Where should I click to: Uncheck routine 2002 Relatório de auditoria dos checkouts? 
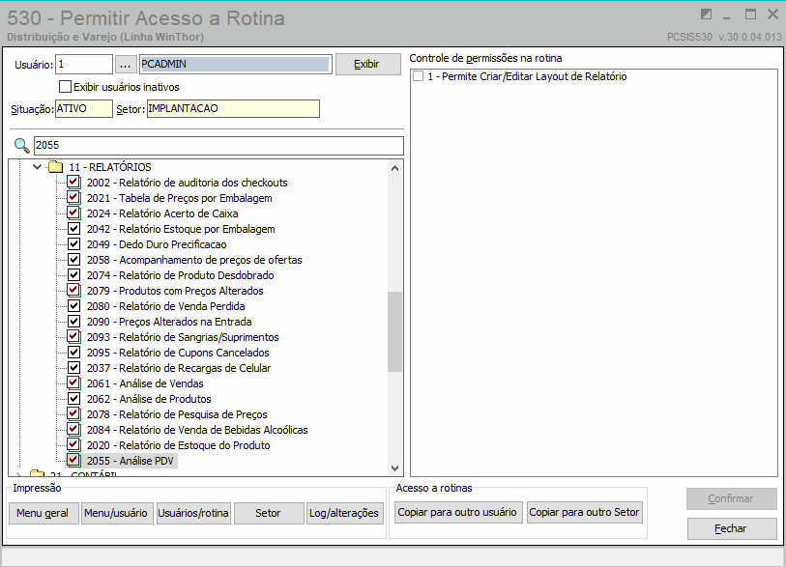(x=73, y=183)
